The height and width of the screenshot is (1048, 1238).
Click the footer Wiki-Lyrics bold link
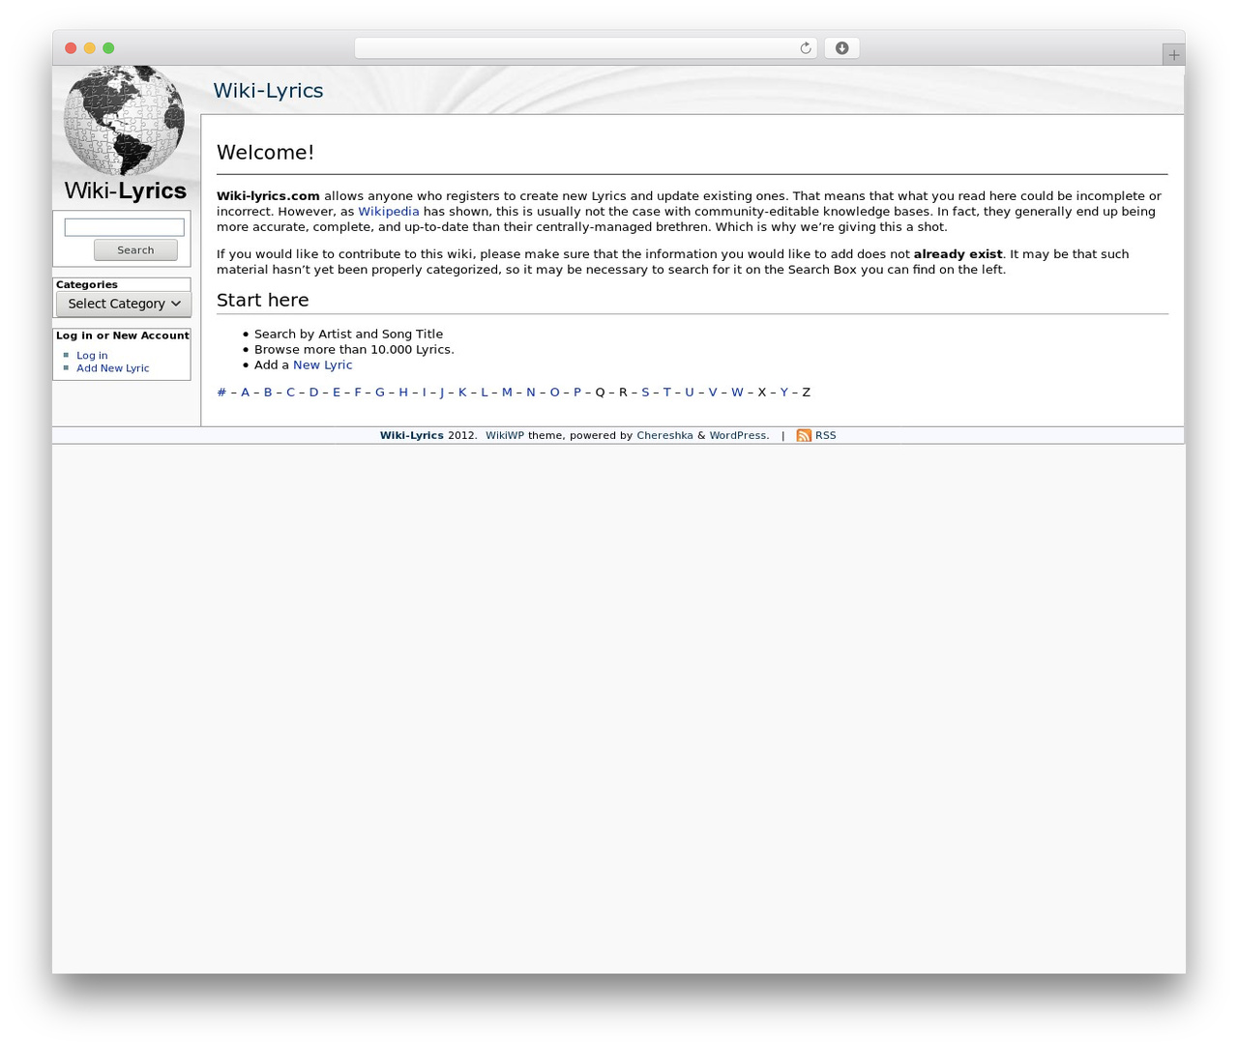point(411,436)
